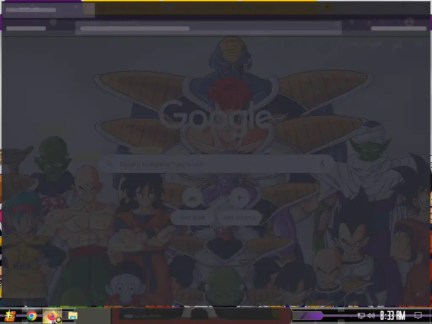Open File Explorer from the taskbar
The image size is (432, 324).
(73, 316)
